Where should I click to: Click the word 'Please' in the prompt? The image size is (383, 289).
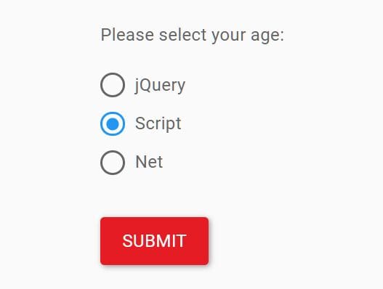coord(127,35)
